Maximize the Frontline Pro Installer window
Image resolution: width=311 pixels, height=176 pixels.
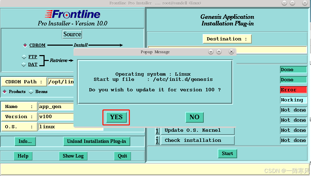292,3
